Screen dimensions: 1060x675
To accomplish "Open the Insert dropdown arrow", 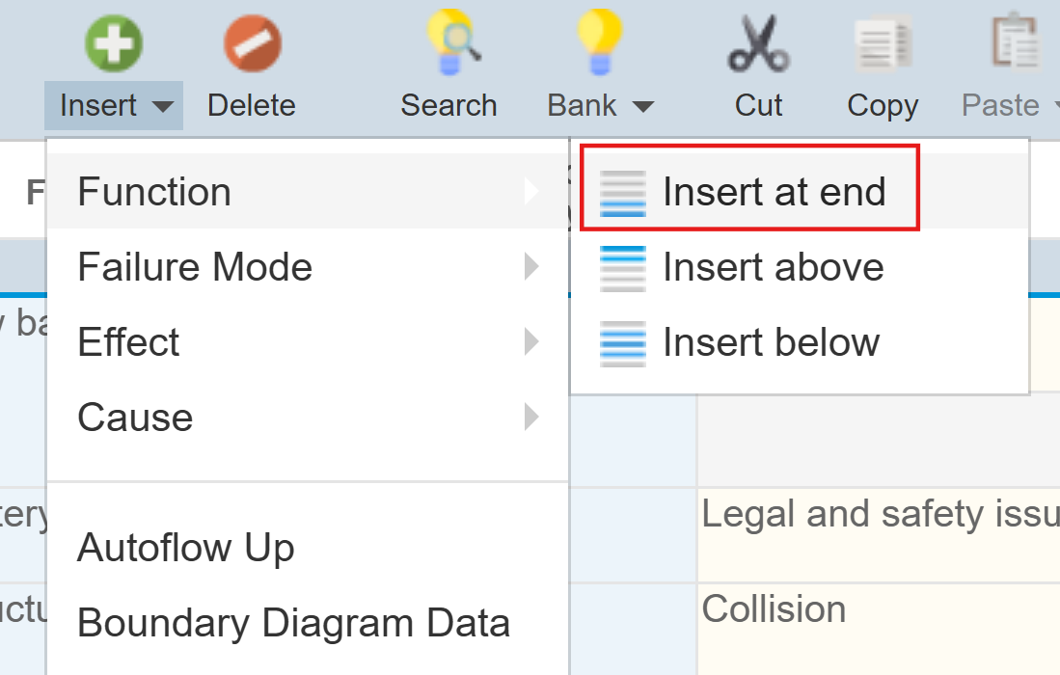I will (x=163, y=105).
